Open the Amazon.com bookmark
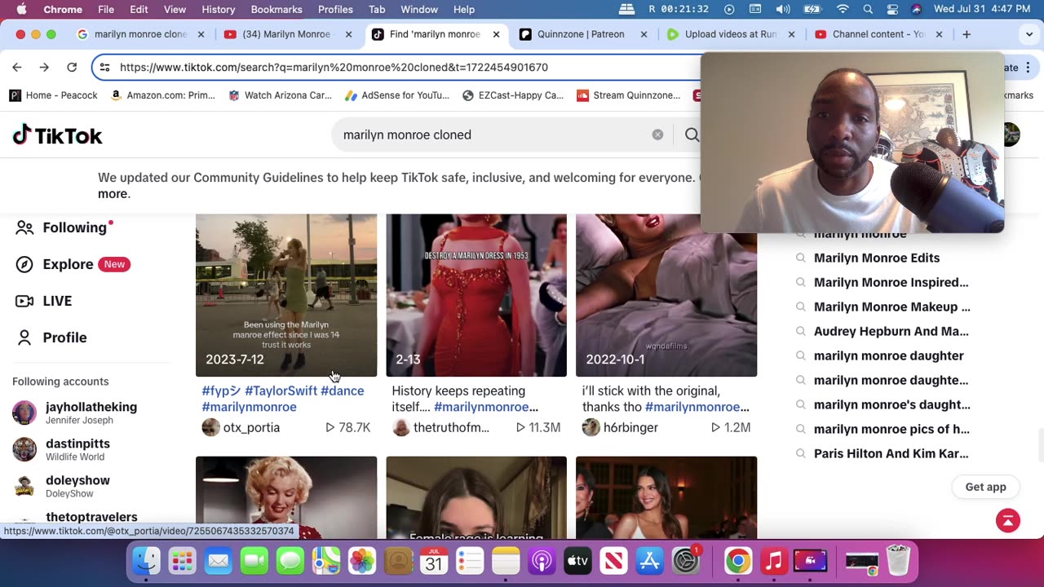 [x=163, y=95]
